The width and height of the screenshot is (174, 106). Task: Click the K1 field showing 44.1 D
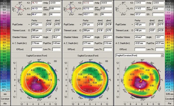(37, 9)
